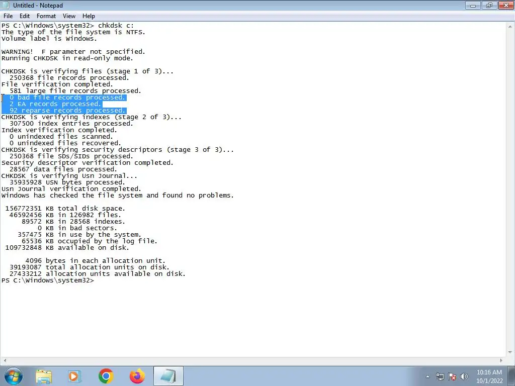Image resolution: width=515 pixels, height=386 pixels.
Task: Click the 'chkdsk c:' command text
Action: pos(116,25)
